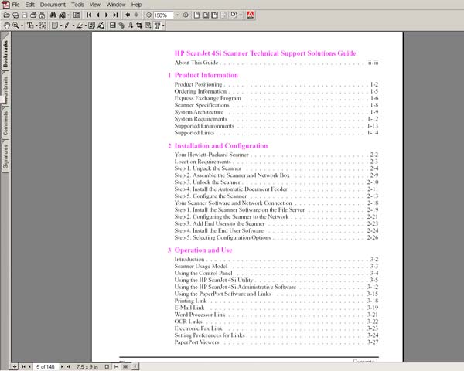Select the Graphics Select tool

tap(43, 26)
